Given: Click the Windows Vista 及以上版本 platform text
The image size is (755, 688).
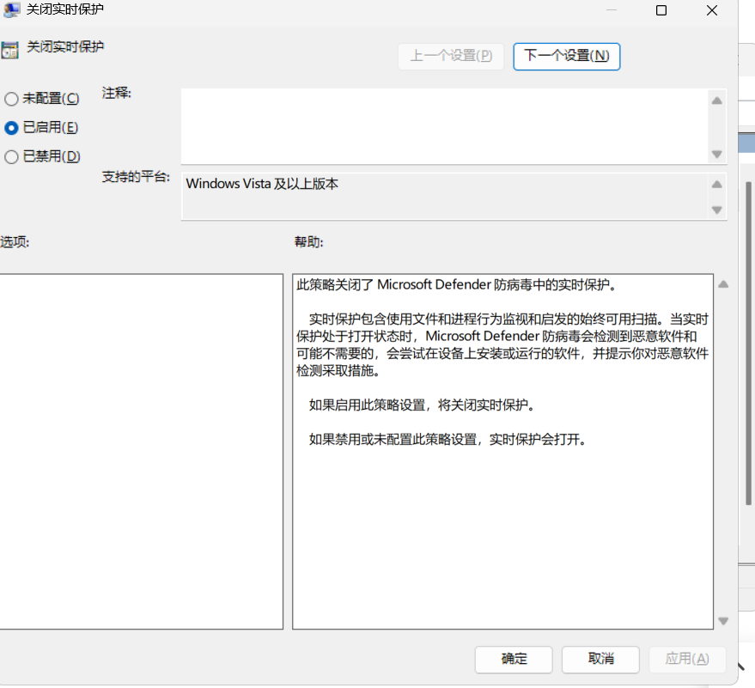Looking at the screenshot, I should (x=260, y=183).
